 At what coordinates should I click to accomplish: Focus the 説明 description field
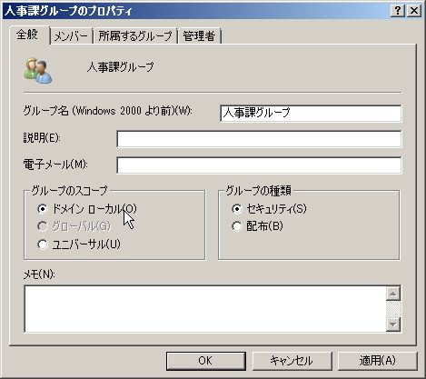pyautogui.click(x=259, y=139)
